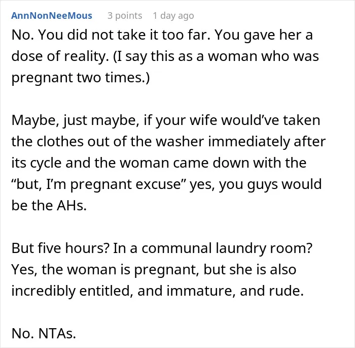
Task: Click the text 'pregnant two times.)'
Action: [81, 78]
